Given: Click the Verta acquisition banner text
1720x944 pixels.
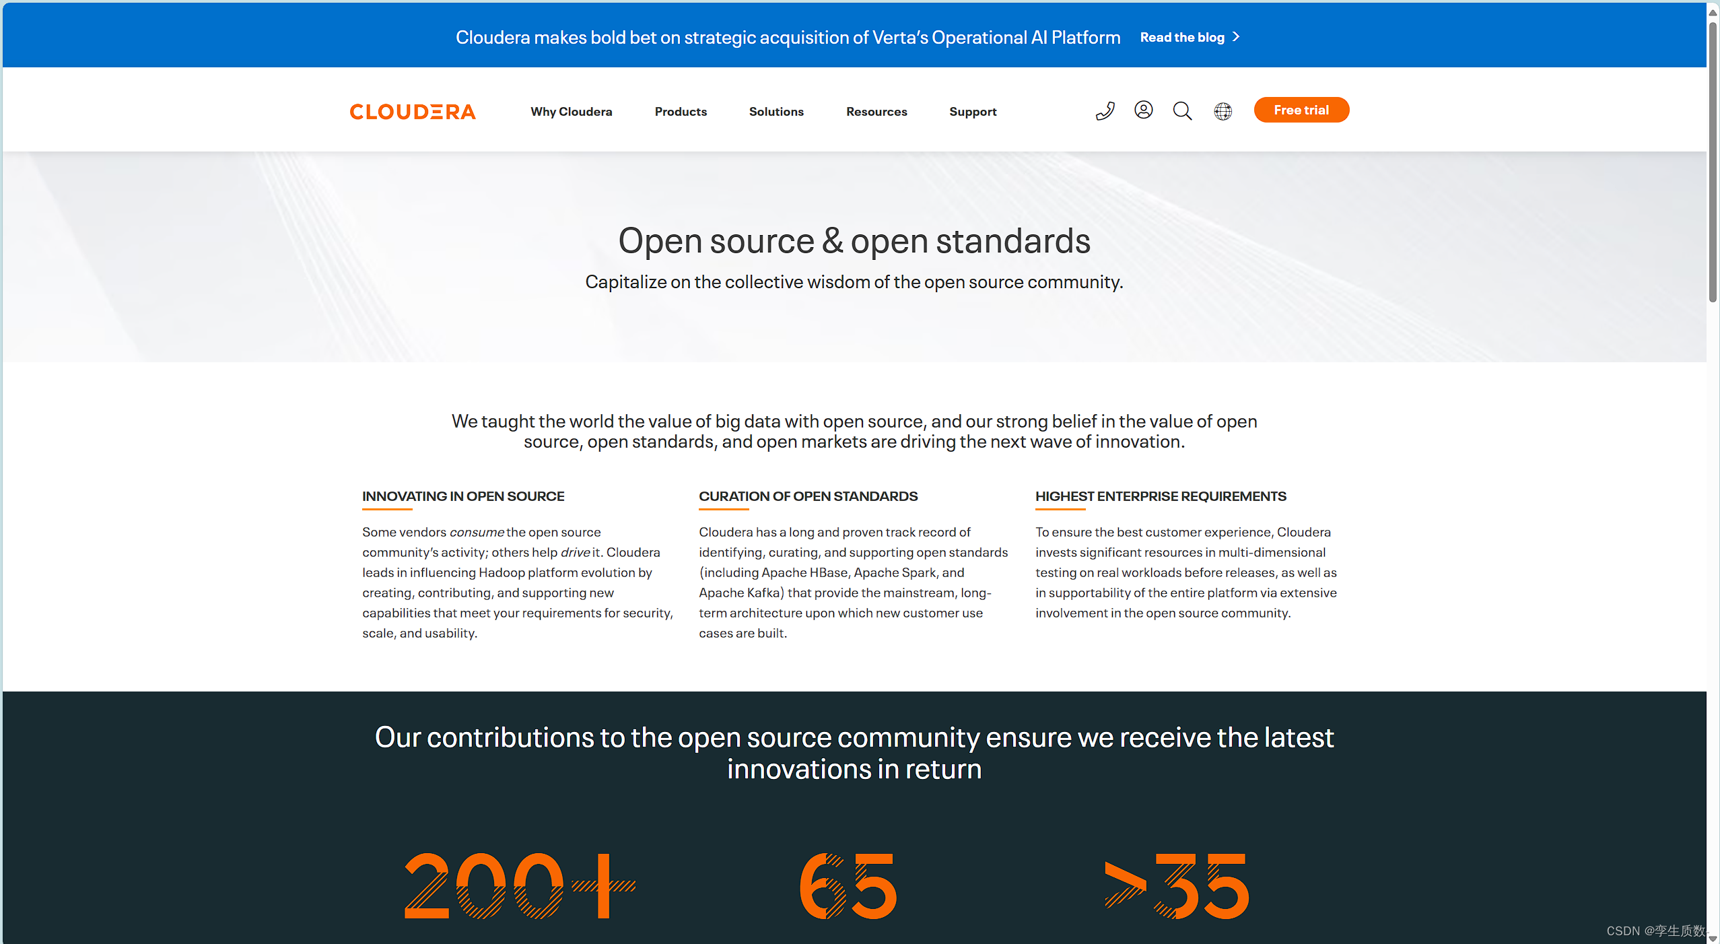Looking at the screenshot, I should click(788, 38).
